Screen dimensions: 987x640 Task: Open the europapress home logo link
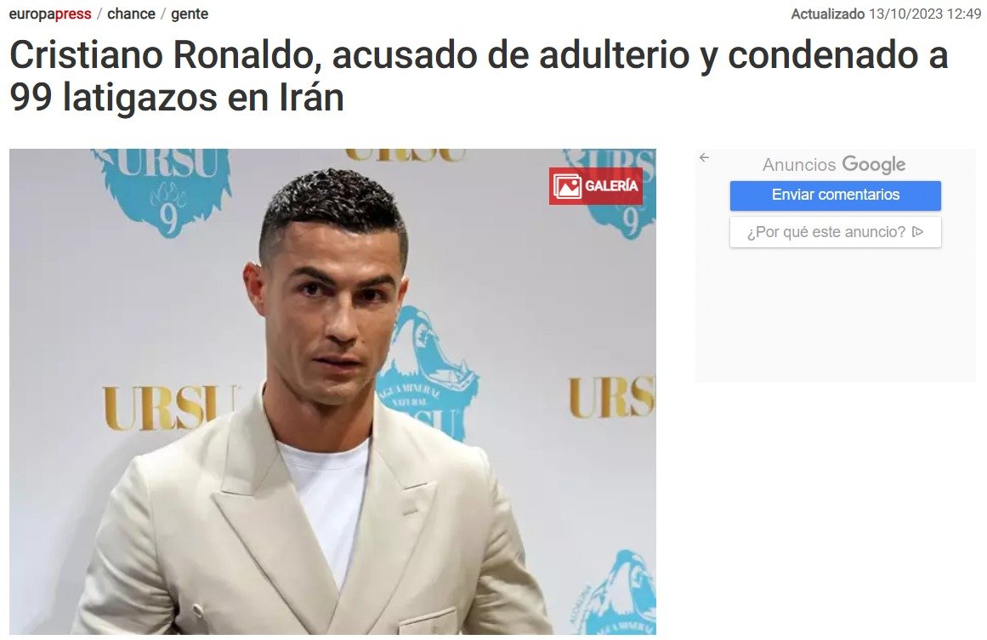tap(49, 14)
